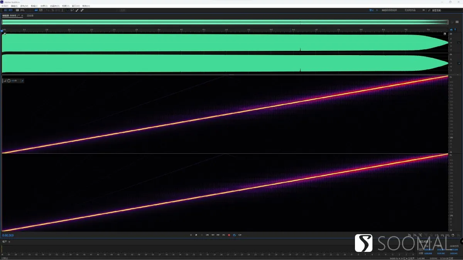463x260 pixels.
Task: Open the 编辑(E) menu
Action: [14, 6]
